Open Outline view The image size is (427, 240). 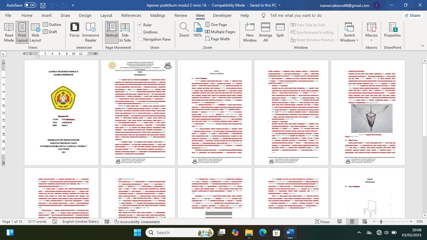pyautogui.click(x=52, y=24)
